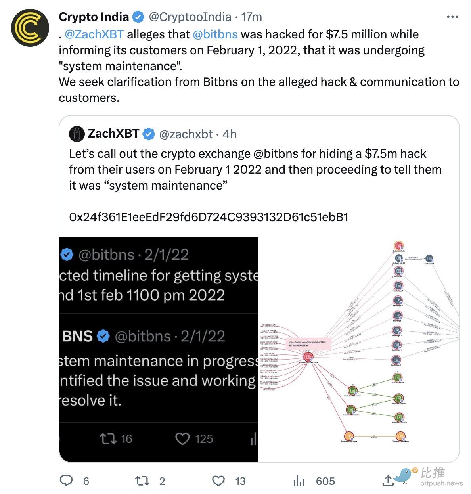View tweet analytics bar chart icon

point(299,481)
